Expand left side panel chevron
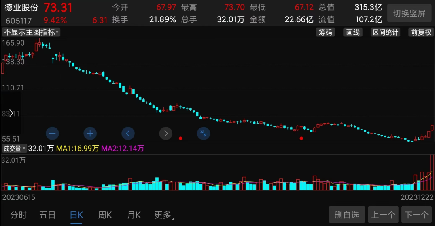The height and width of the screenshot is (226, 437). pos(11,113)
